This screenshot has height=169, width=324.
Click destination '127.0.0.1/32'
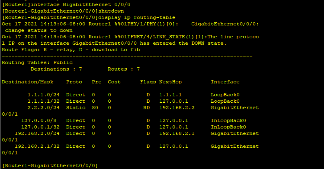point(40,127)
